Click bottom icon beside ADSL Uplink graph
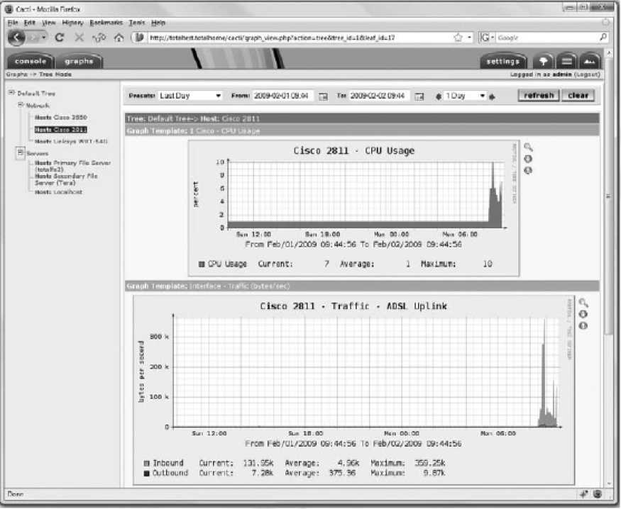The image size is (621, 509). pyautogui.click(x=583, y=326)
